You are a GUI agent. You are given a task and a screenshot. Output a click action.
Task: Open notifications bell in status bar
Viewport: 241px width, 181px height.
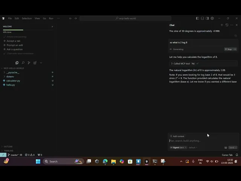tap(237, 155)
